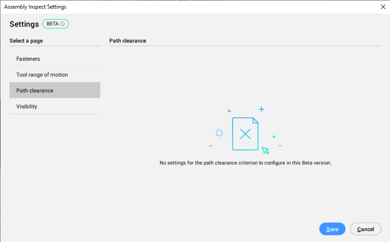Switch to the Visibility page
Viewport: 390px width, 242px height.
pos(55,106)
